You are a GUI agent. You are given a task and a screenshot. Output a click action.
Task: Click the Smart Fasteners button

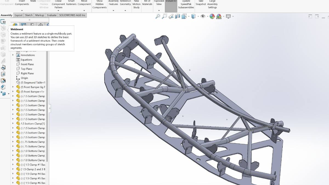(71, 3)
